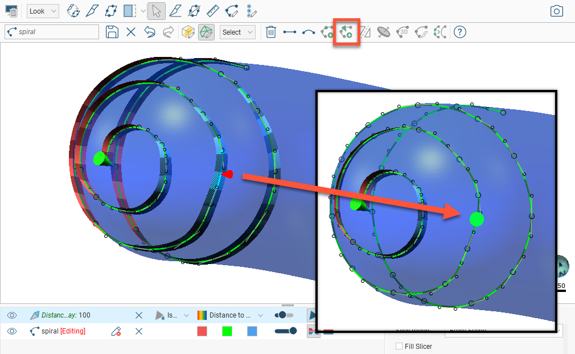The image size is (575, 354).
Task: Select the arrow pointer tool
Action: tap(157, 11)
